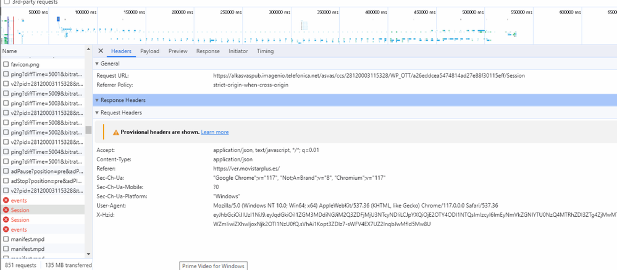
Task: Click the scroll-down arrow of the request list
Action: pos(88,254)
